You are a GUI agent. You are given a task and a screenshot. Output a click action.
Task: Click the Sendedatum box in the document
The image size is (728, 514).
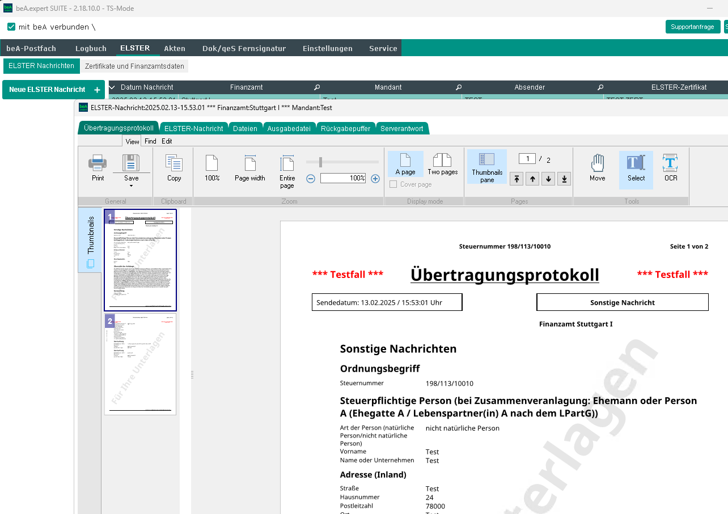(387, 302)
